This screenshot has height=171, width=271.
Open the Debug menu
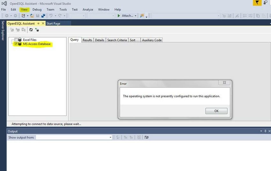(37, 10)
